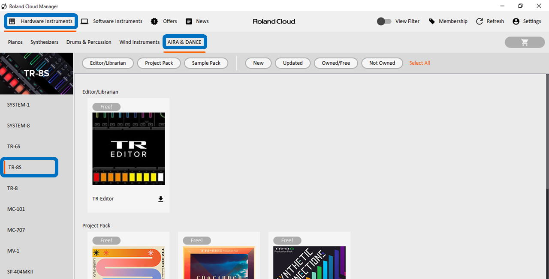Open the Hardware Instruments tab
This screenshot has height=279, width=549.
point(41,21)
